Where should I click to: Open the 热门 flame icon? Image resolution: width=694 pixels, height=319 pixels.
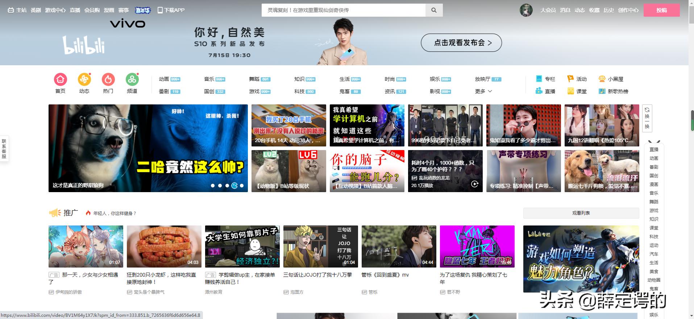[108, 79]
